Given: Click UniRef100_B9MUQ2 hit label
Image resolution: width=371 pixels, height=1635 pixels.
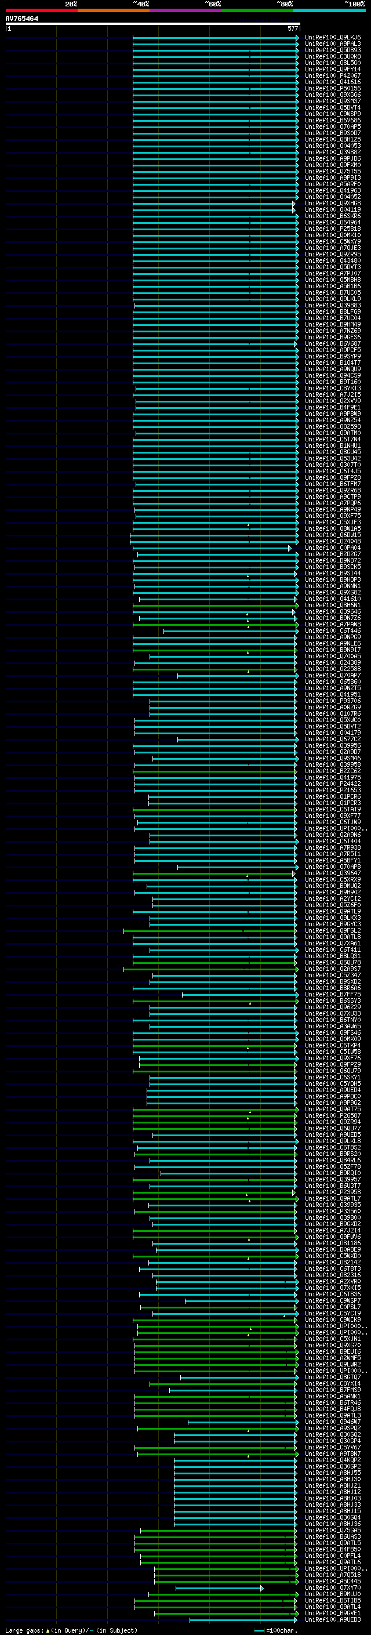Looking at the screenshot, I should [333, 886].
